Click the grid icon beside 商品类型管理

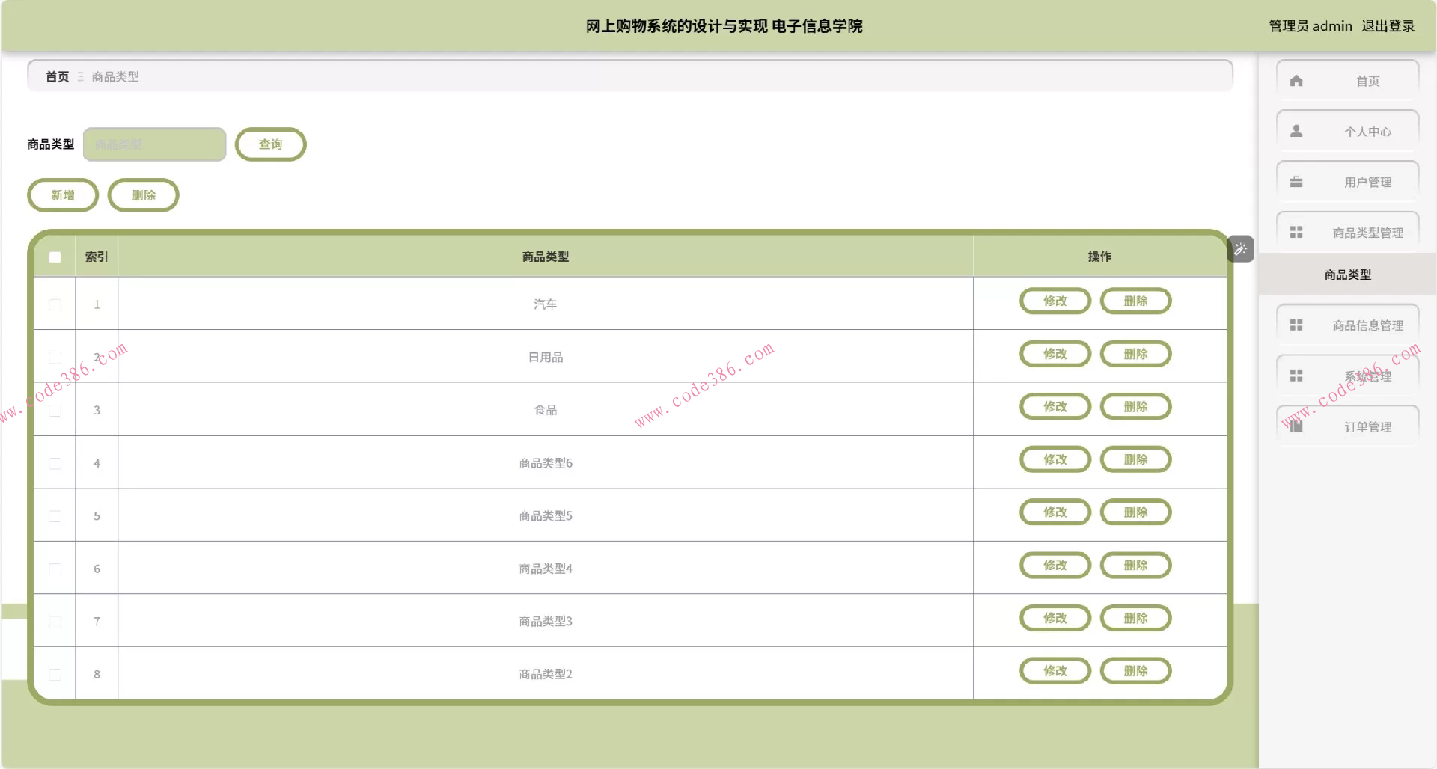click(x=1296, y=233)
